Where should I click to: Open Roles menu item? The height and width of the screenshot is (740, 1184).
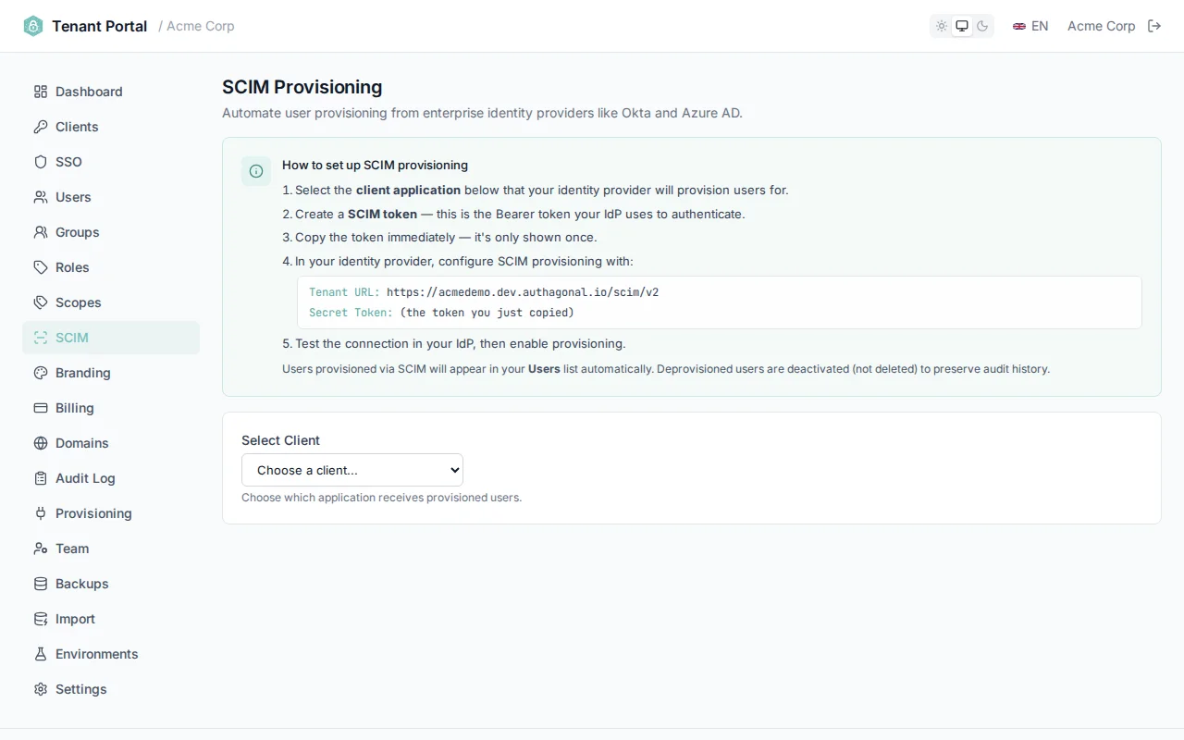(111, 267)
